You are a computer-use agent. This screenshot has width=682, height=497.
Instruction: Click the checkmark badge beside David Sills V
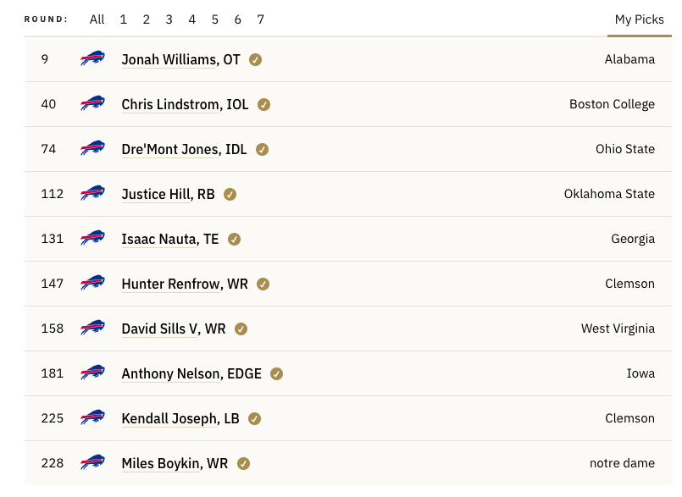click(241, 329)
